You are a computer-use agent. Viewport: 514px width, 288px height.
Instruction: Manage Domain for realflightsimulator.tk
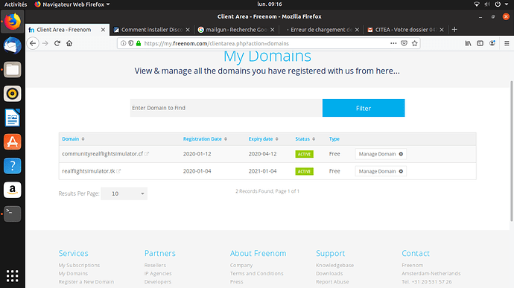(381, 171)
